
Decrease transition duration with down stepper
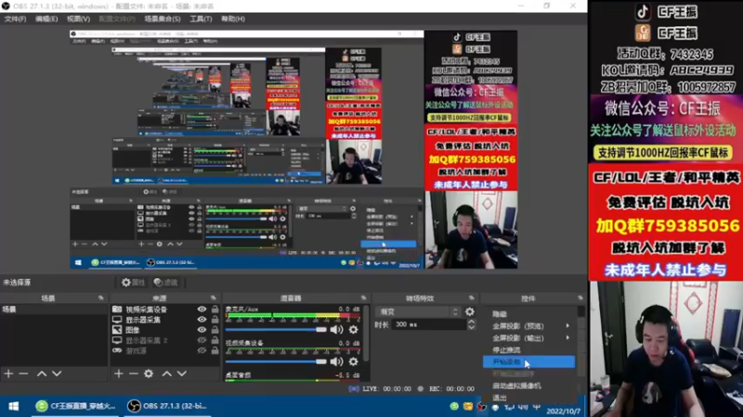pyautogui.click(x=471, y=327)
